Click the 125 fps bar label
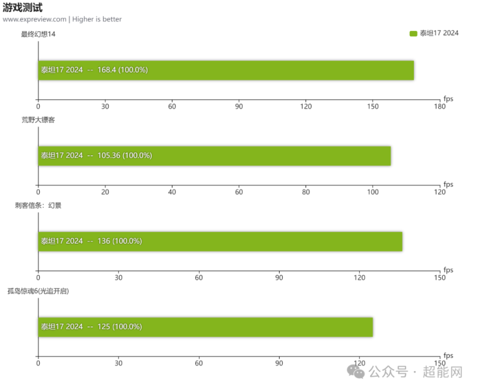478x391 pixels. click(x=91, y=327)
